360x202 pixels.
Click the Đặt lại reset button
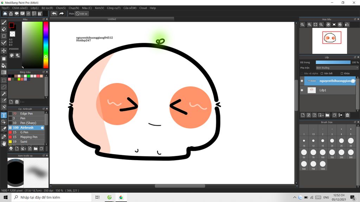[82, 14]
